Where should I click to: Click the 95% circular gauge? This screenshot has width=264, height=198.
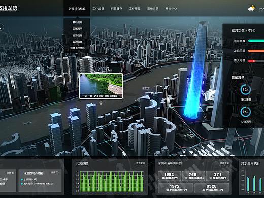(246, 112)
